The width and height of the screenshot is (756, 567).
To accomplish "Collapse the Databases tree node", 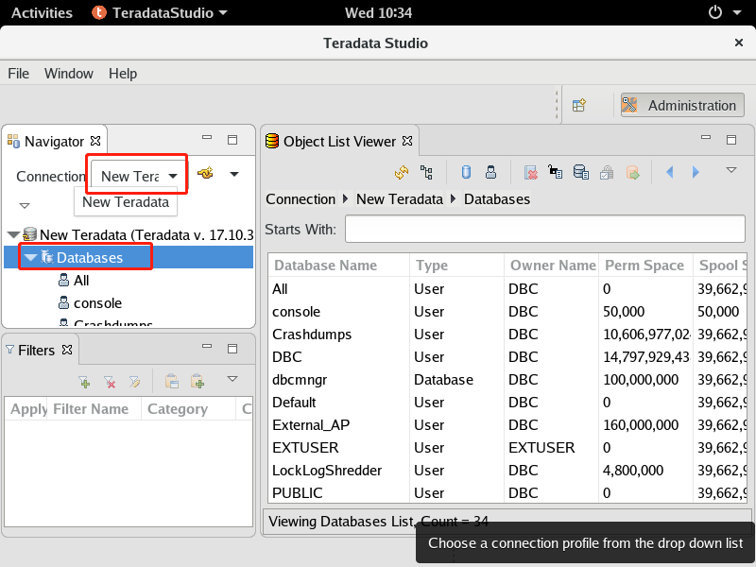I will [31, 257].
